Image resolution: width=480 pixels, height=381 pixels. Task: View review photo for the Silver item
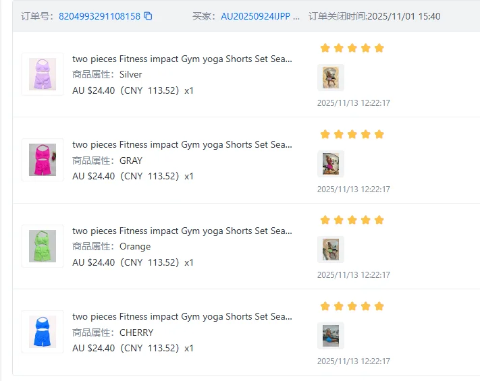[x=331, y=78]
